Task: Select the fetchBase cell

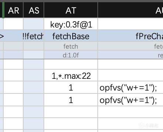Action: tap(71, 36)
